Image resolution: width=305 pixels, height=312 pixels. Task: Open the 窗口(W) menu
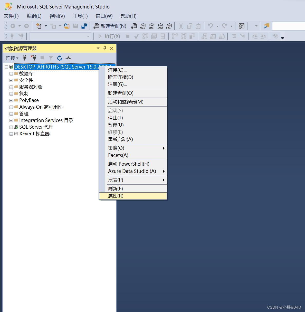(104, 16)
